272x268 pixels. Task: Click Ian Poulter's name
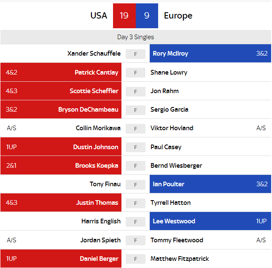coord(169,184)
